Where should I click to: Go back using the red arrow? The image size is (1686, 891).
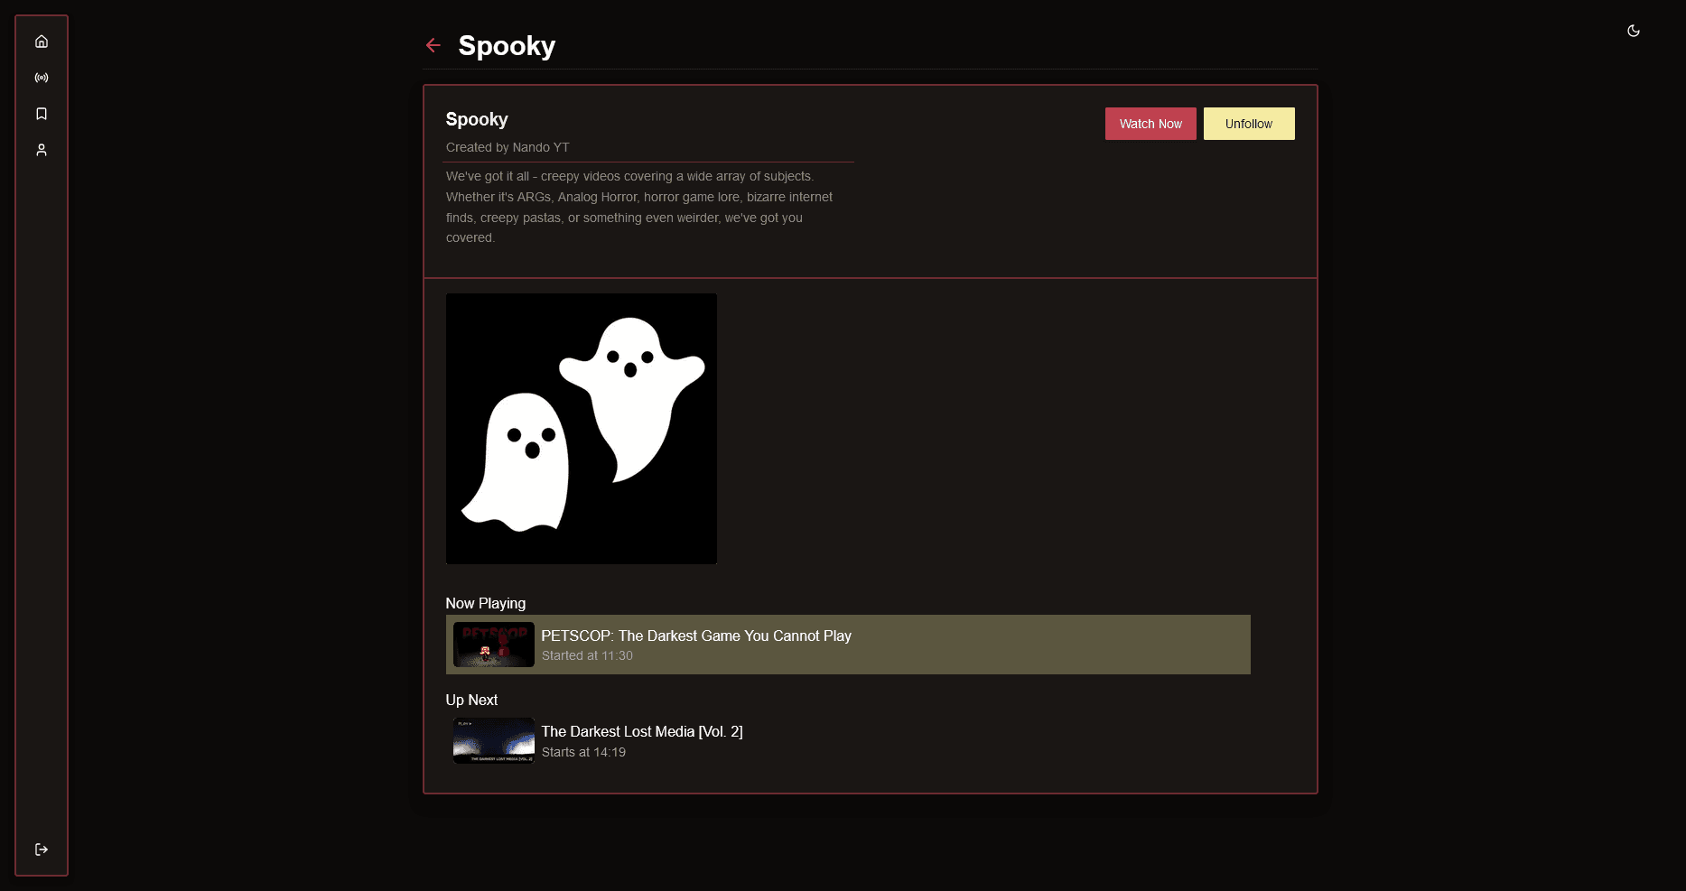tap(433, 45)
